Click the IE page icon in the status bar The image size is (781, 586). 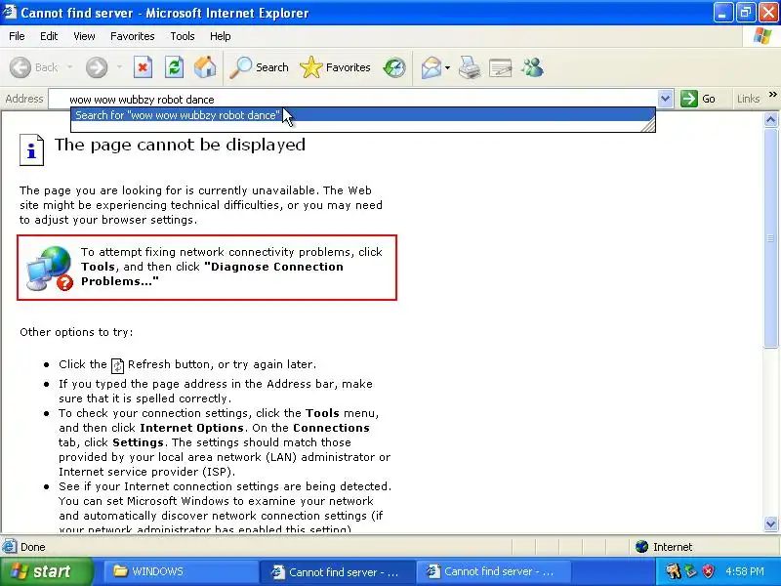[x=10, y=547]
